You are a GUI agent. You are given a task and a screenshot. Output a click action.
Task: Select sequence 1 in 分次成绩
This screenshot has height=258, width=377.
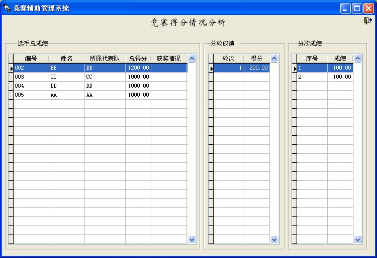coord(312,68)
